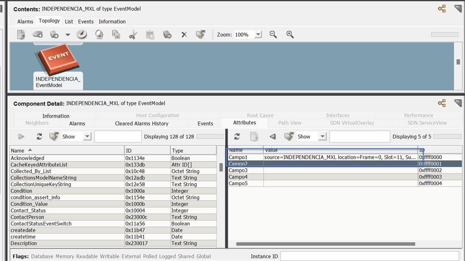This screenshot has width=465, height=261.
Task: Run the watch with the play arrow button
Action: coord(21,136)
